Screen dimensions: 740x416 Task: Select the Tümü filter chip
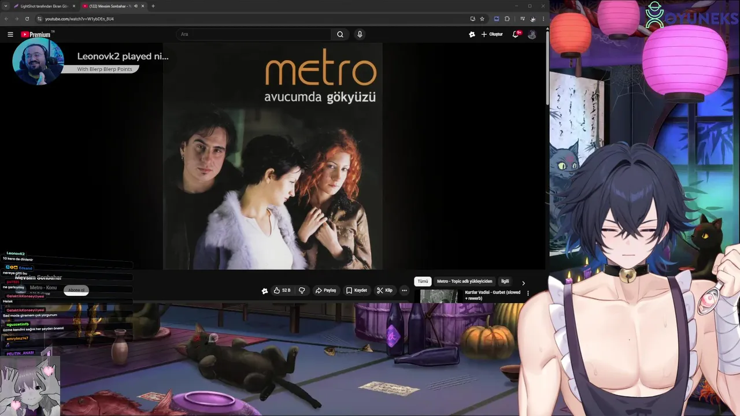[423, 281]
